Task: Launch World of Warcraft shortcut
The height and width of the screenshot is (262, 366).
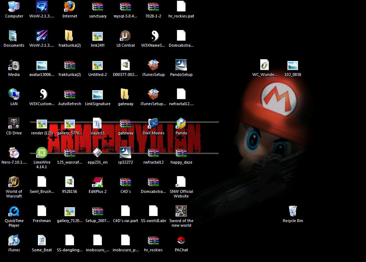Action: tap(14, 182)
